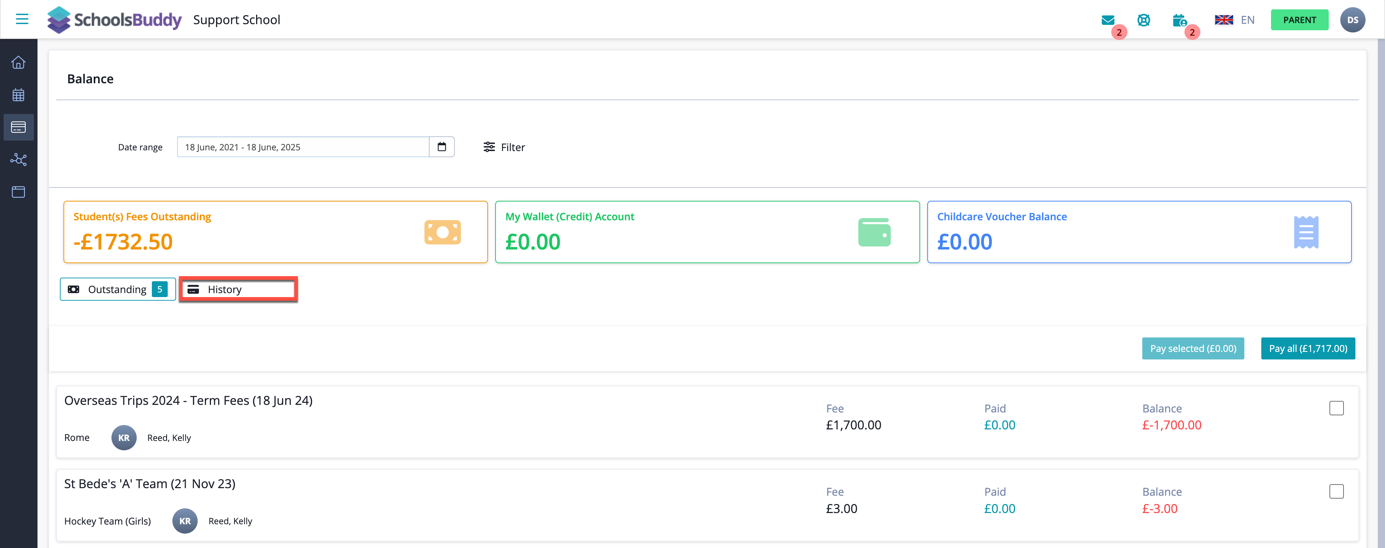Click Pay selected (£0.00) button

point(1192,348)
